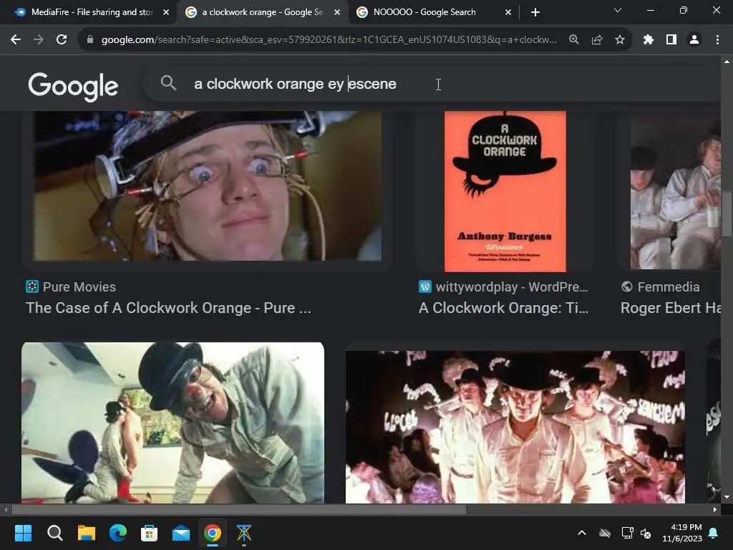This screenshot has height=550, width=733.
Task: Open the zoom magnifier in address bar
Action: tap(573, 40)
